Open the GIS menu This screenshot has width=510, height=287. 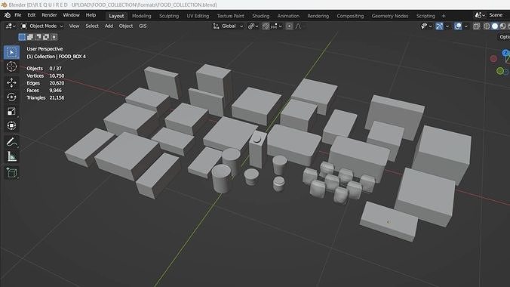[x=143, y=26]
